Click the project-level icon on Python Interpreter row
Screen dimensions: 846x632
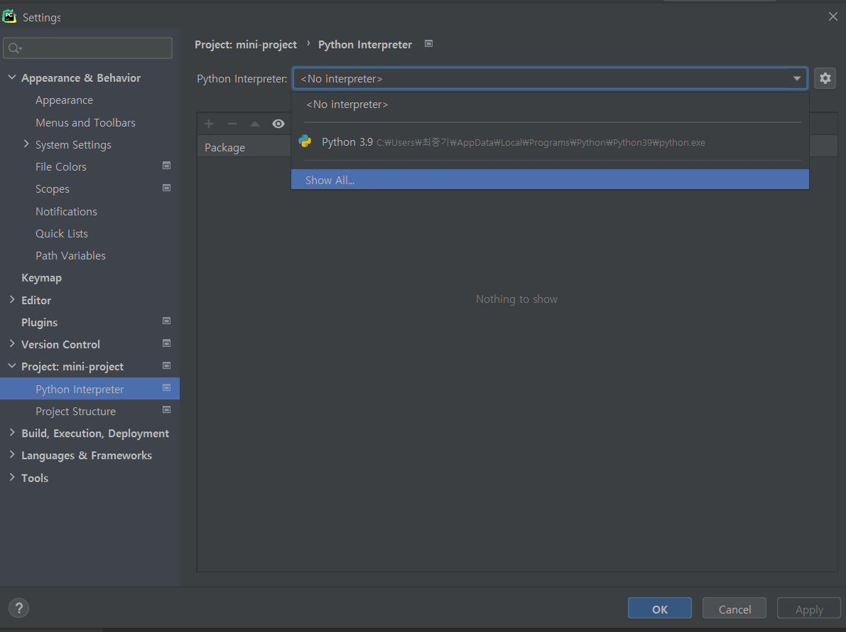coord(167,388)
